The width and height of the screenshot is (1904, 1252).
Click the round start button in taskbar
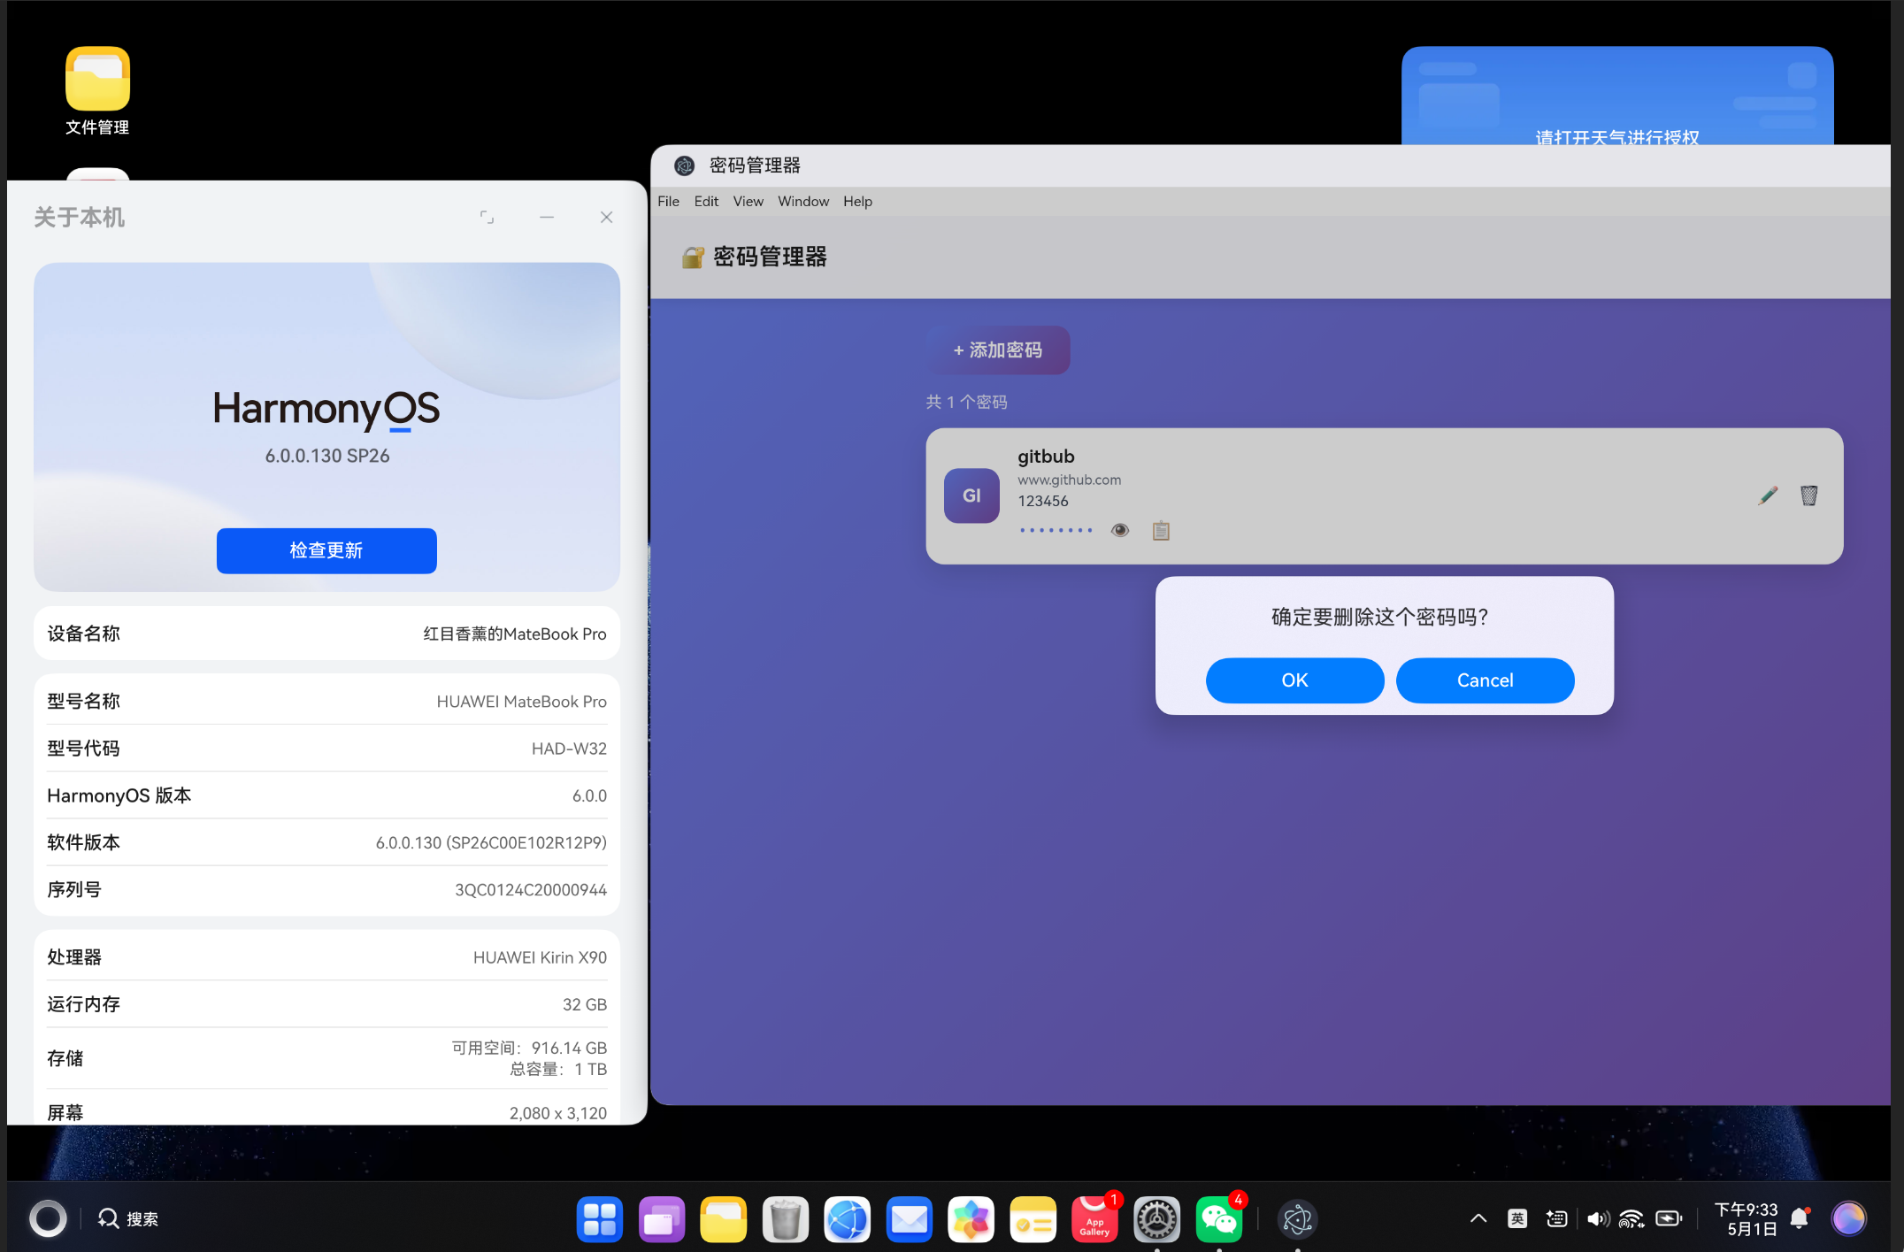click(x=48, y=1218)
